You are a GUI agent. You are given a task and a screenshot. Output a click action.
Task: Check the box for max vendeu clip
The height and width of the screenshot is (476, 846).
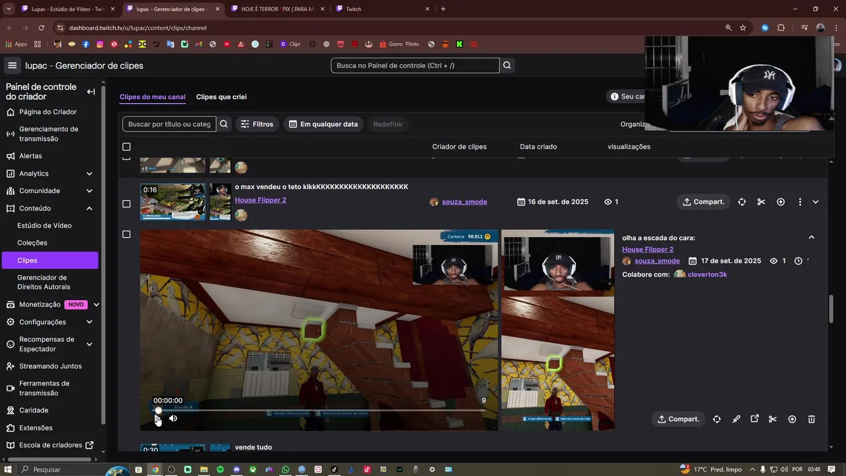(126, 204)
